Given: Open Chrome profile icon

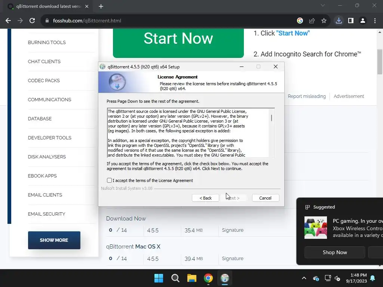Looking at the screenshot, I should click(x=363, y=21).
